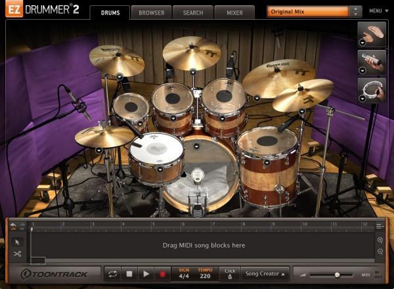Click the 'Drag MIDI song blocks here' area

(x=204, y=245)
